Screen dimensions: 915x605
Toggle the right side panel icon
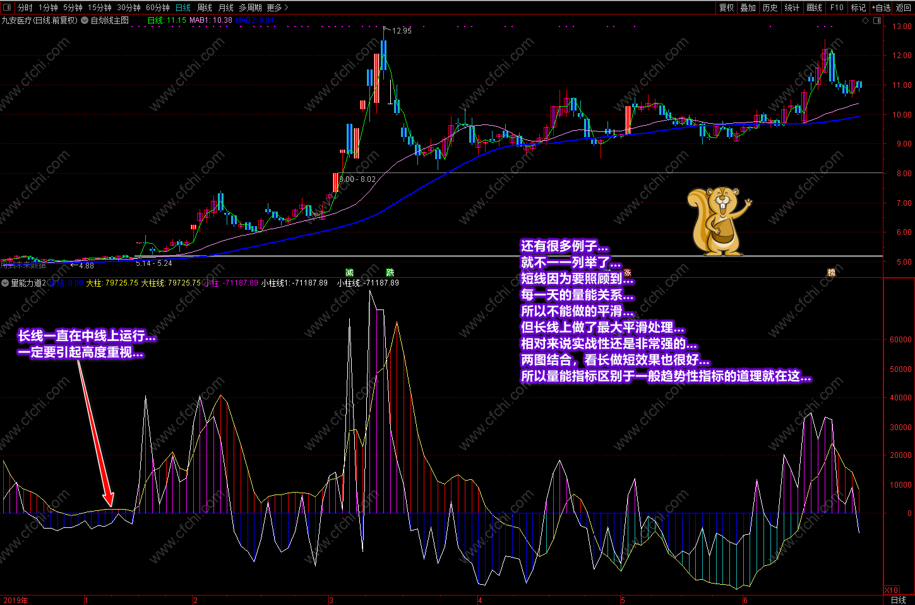tap(877, 20)
